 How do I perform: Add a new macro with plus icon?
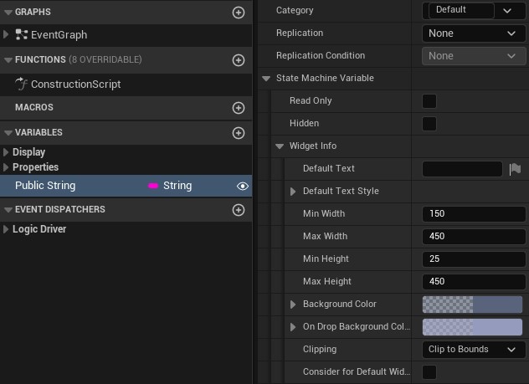[239, 108]
